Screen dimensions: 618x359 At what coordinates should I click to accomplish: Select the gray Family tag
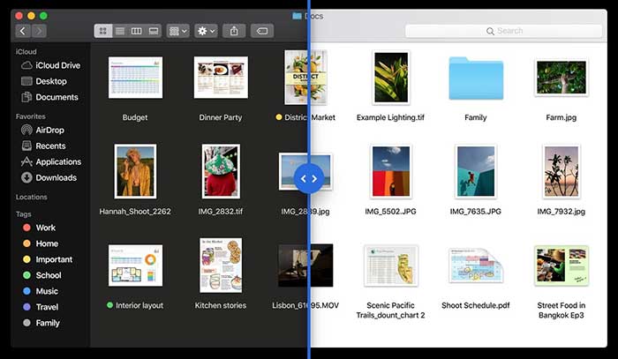point(41,323)
